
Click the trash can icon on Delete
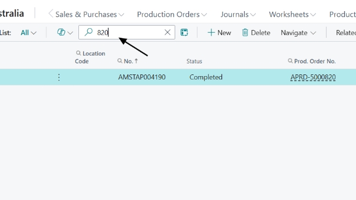point(245,32)
